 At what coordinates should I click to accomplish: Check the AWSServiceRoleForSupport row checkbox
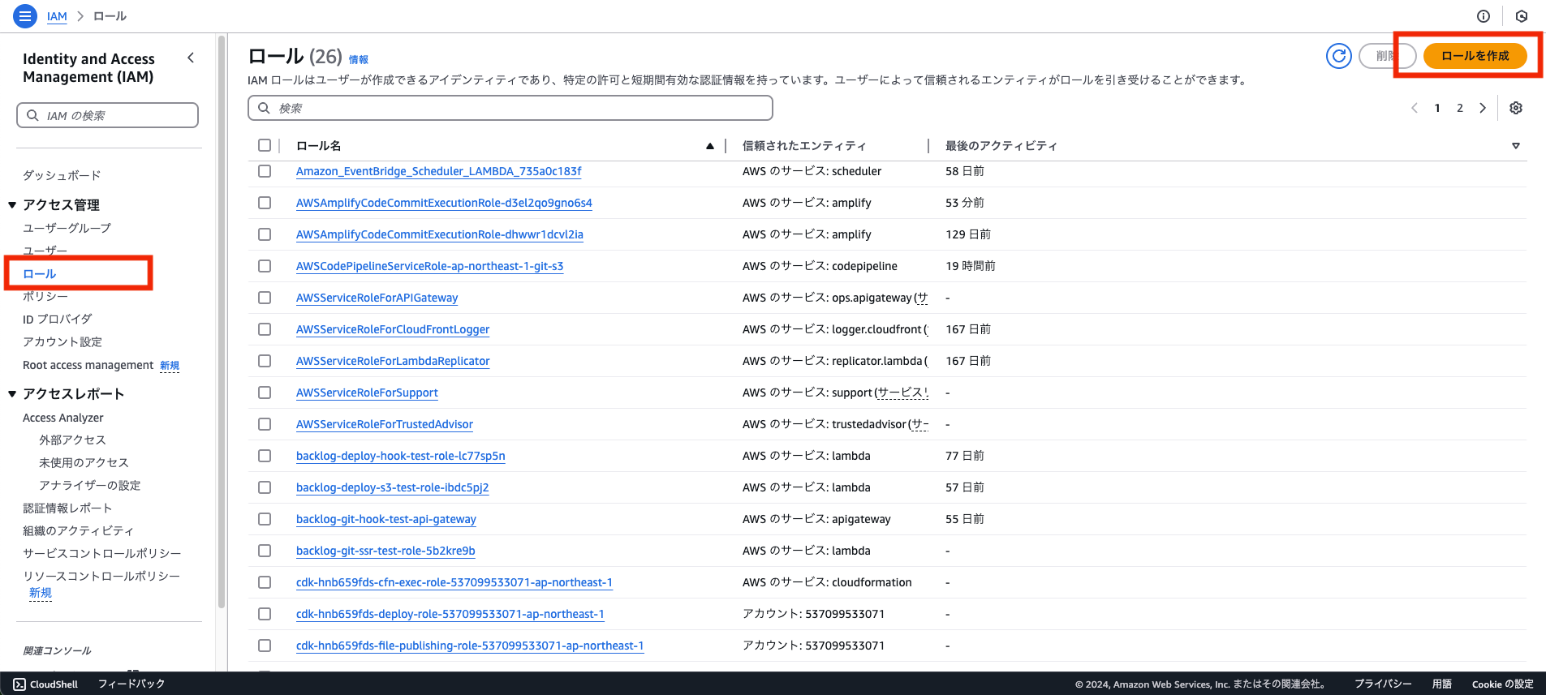pos(265,393)
